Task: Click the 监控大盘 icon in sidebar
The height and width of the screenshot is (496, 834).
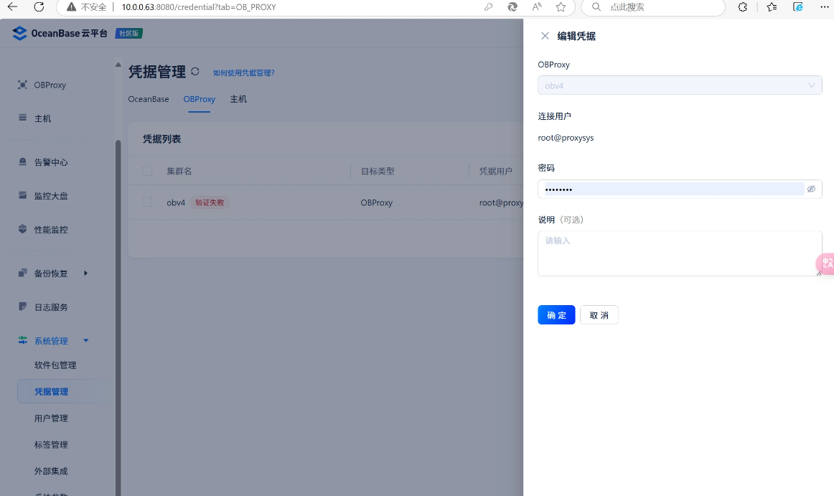Action: [22, 196]
